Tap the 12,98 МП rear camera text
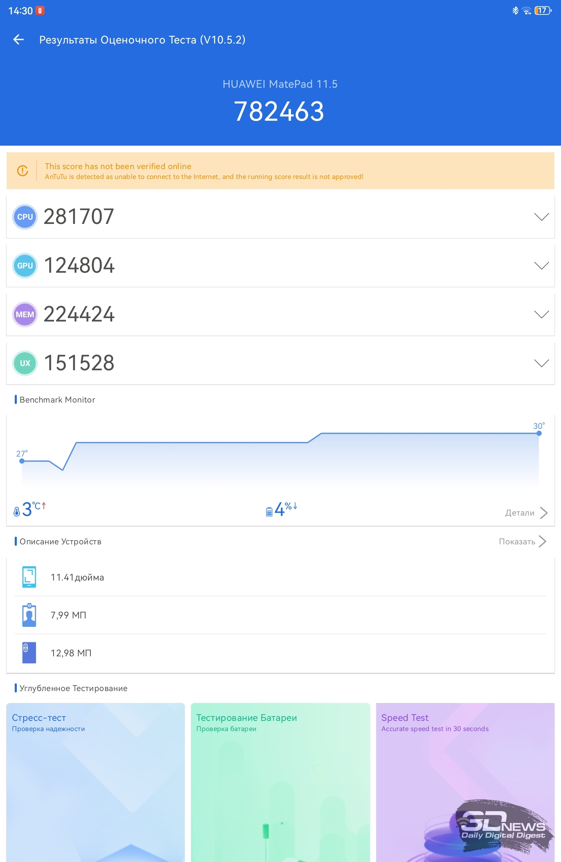This screenshot has width=561, height=862. [x=71, y=653]
